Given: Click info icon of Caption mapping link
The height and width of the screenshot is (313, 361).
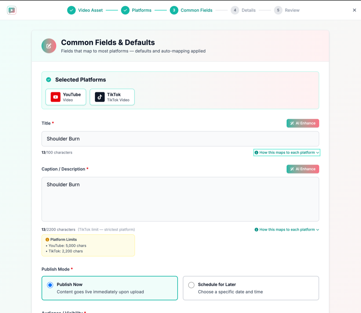Looking at the screenshot, I should (256, 230).
